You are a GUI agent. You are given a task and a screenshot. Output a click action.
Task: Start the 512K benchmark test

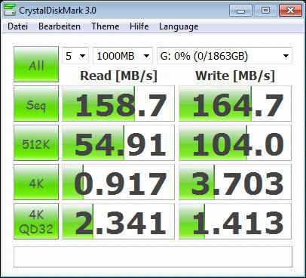(x=36, y=143)
